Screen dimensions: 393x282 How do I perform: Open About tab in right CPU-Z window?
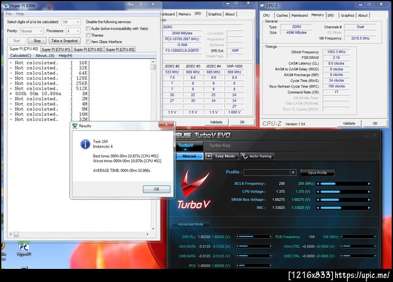pyautogui.click(x=363, y=15)
